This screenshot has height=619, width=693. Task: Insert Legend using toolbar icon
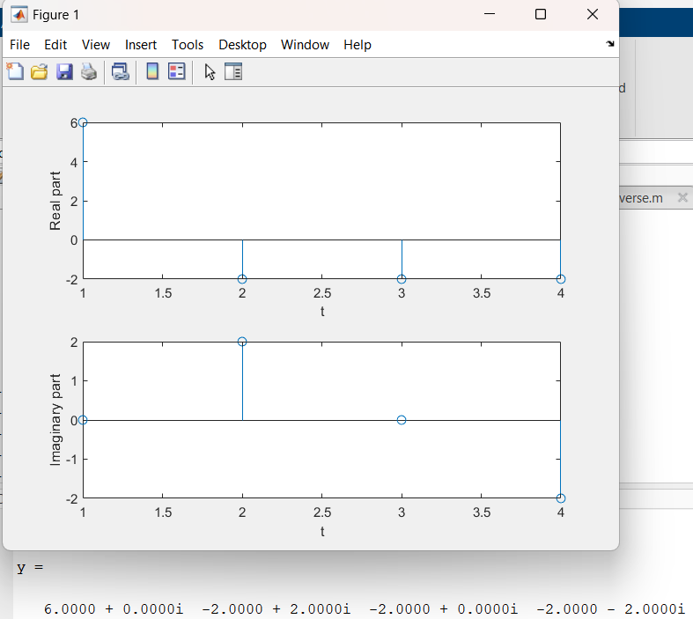pyautogui.click(x=177, y=71)
